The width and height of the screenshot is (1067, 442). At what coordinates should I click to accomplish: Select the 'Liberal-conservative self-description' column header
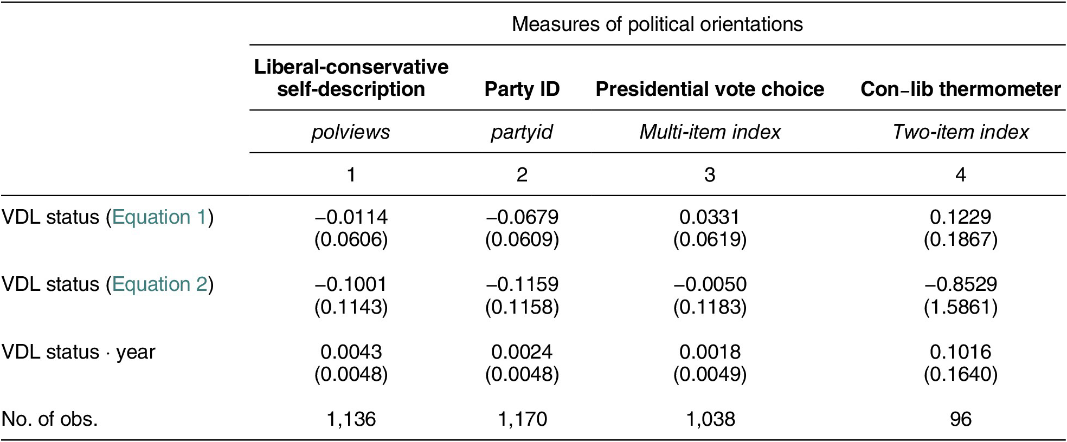click(351, 78)
